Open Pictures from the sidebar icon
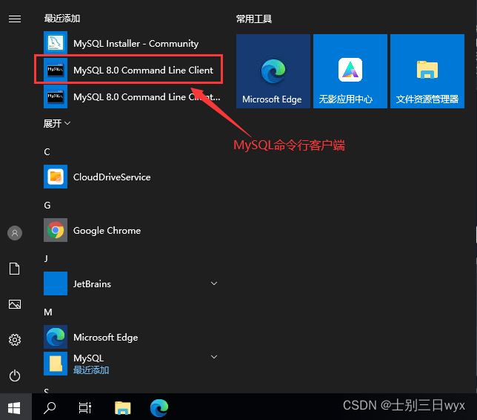Image resolution: width=477 pixels, height=420 pixels. (x=15, y=304)
